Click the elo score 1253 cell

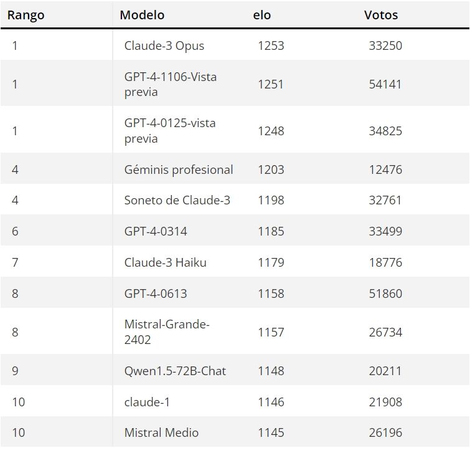point(271,46)
